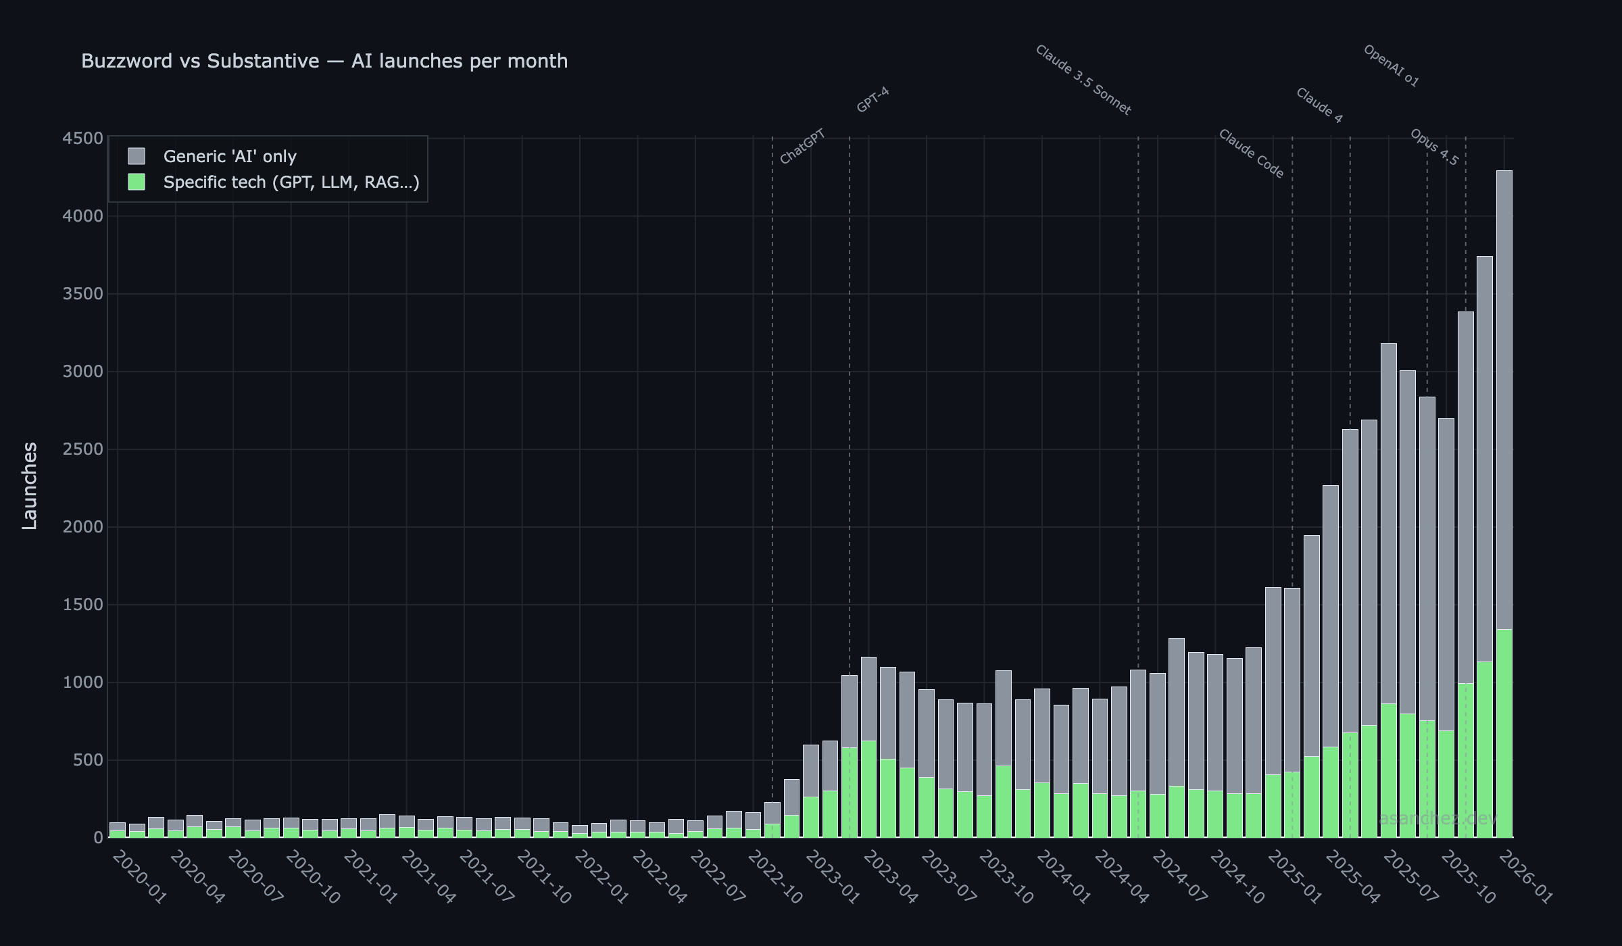Click the 2025-01 x-axis tick label
The height and width of the screenshot is (946, 1622).
coord(1294,877)
